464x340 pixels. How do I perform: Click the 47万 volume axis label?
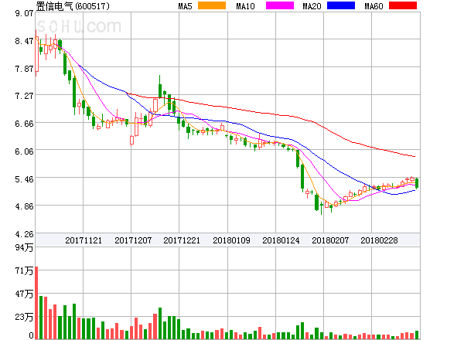(x=24, y=294)
